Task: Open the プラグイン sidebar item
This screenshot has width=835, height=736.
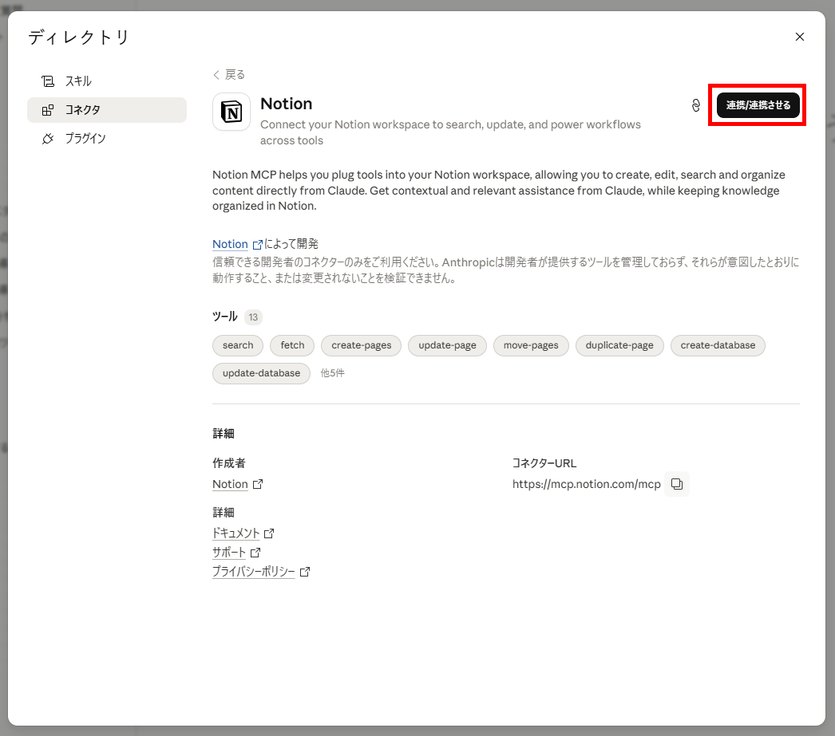Action: [107, 138]
